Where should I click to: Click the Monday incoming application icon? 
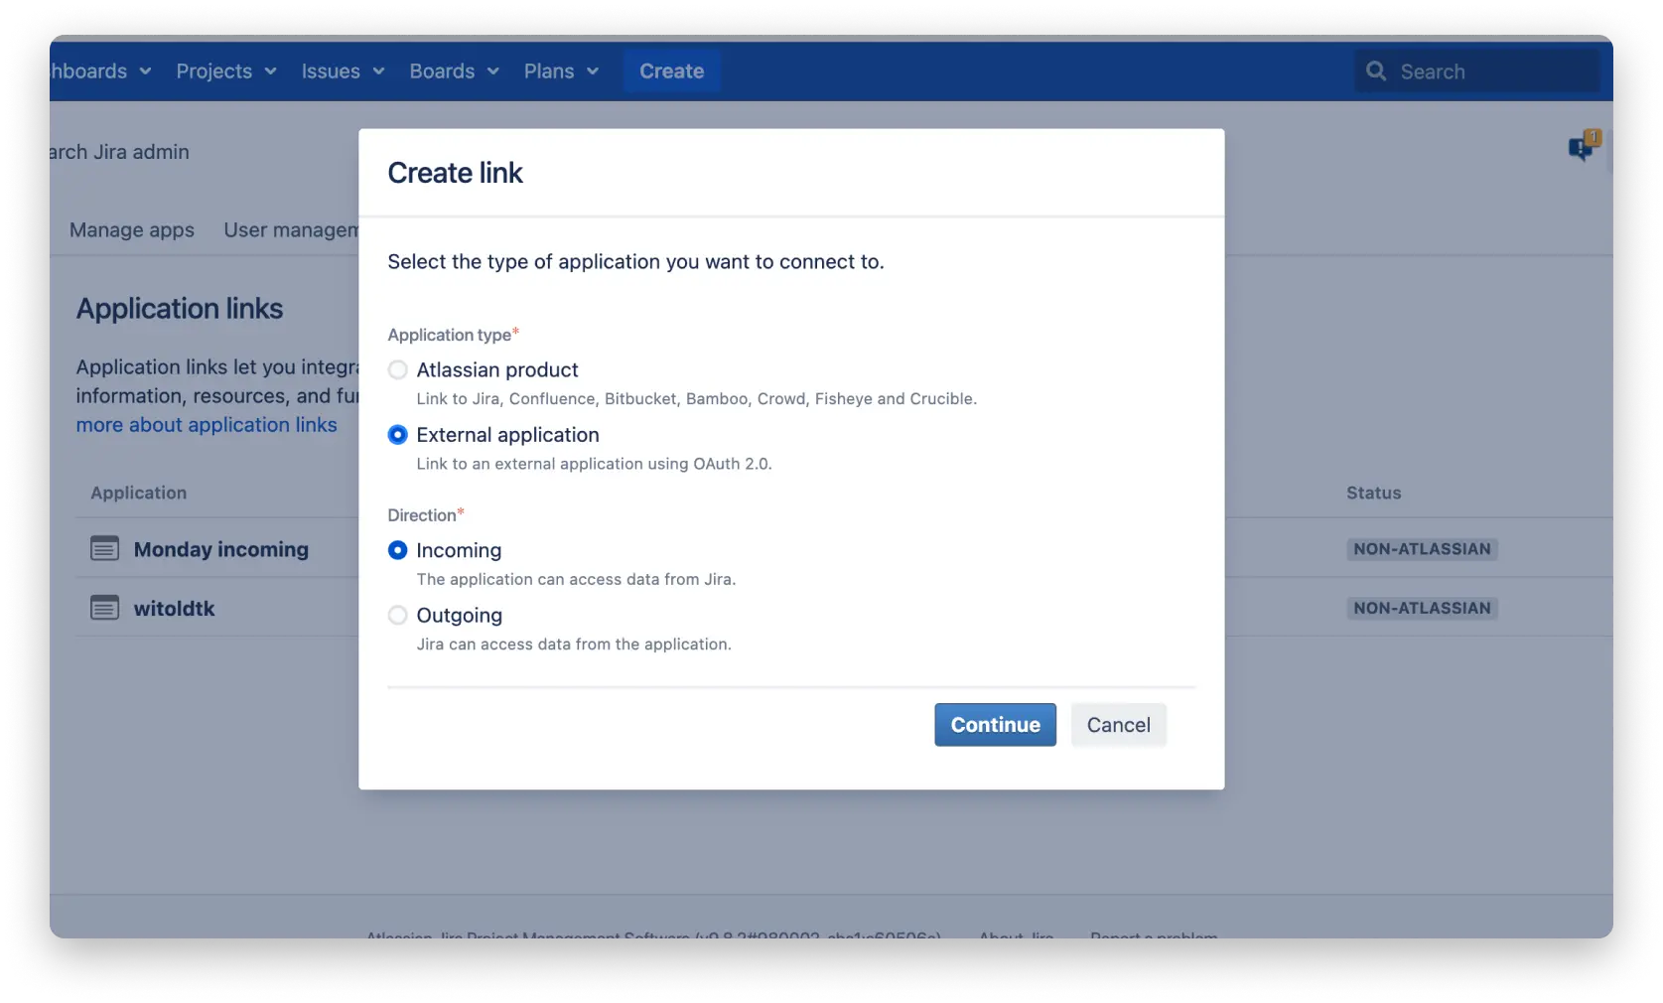[104, 548]
